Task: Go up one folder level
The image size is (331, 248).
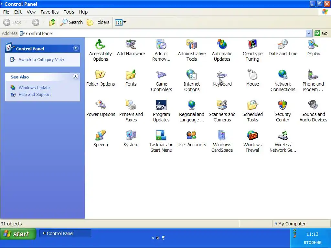Action: (x=52, y=22)
